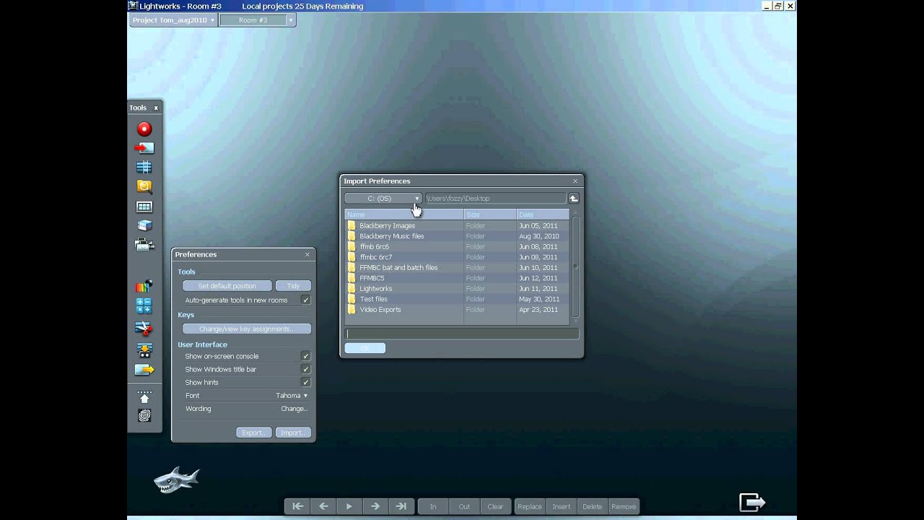Mark In point
The width and height of the screenshot is (924, 520).
(x=433, y=506)
